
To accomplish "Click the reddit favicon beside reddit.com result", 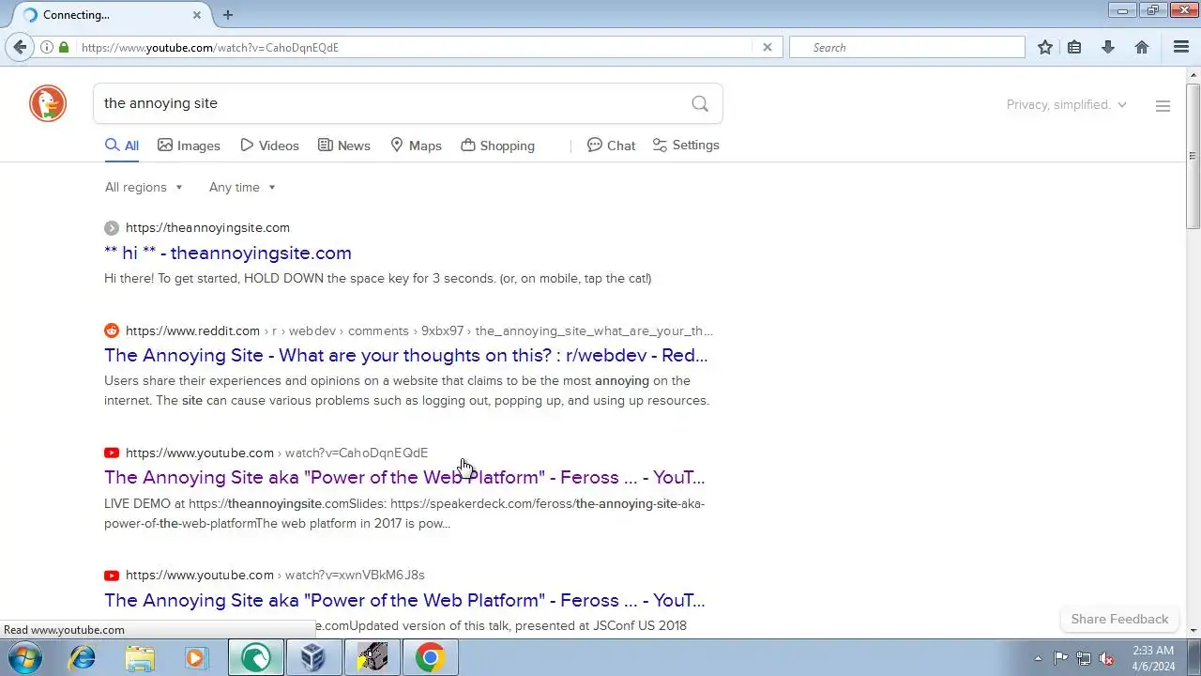I will point(112,330).
